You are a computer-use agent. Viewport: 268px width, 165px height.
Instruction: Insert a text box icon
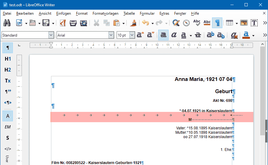point(254,23)
